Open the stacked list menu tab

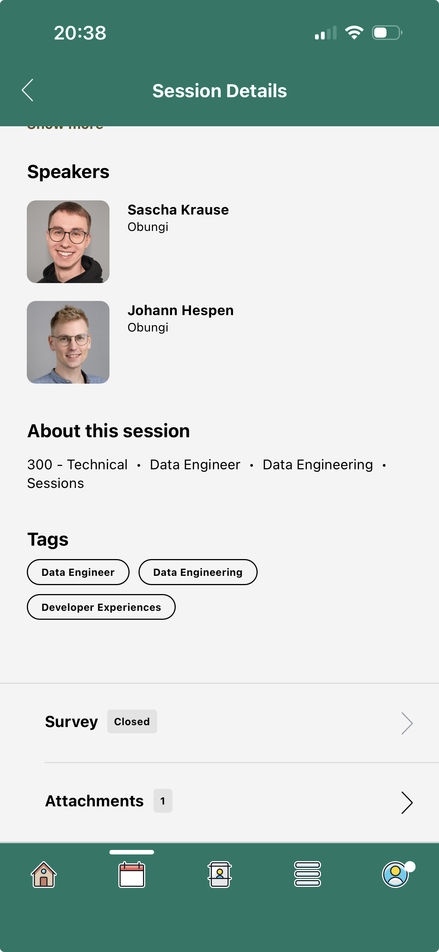308,875
